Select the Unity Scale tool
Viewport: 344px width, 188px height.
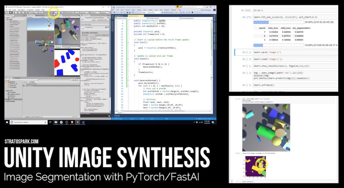pyautogui.click(x=18, y=13)
